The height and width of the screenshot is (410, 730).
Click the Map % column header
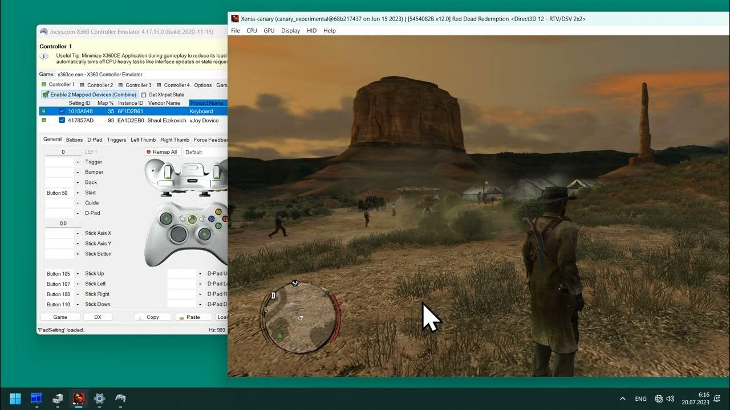[106, 103]
